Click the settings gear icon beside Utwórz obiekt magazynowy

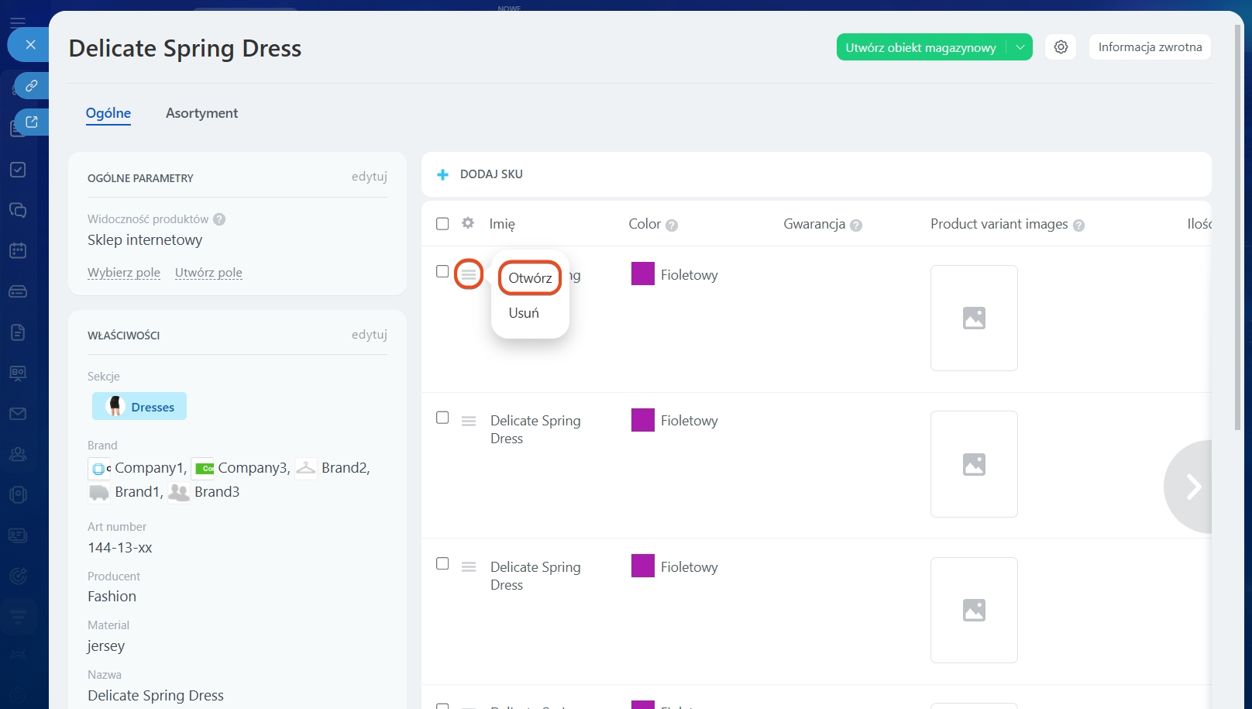pos(1061,47)
